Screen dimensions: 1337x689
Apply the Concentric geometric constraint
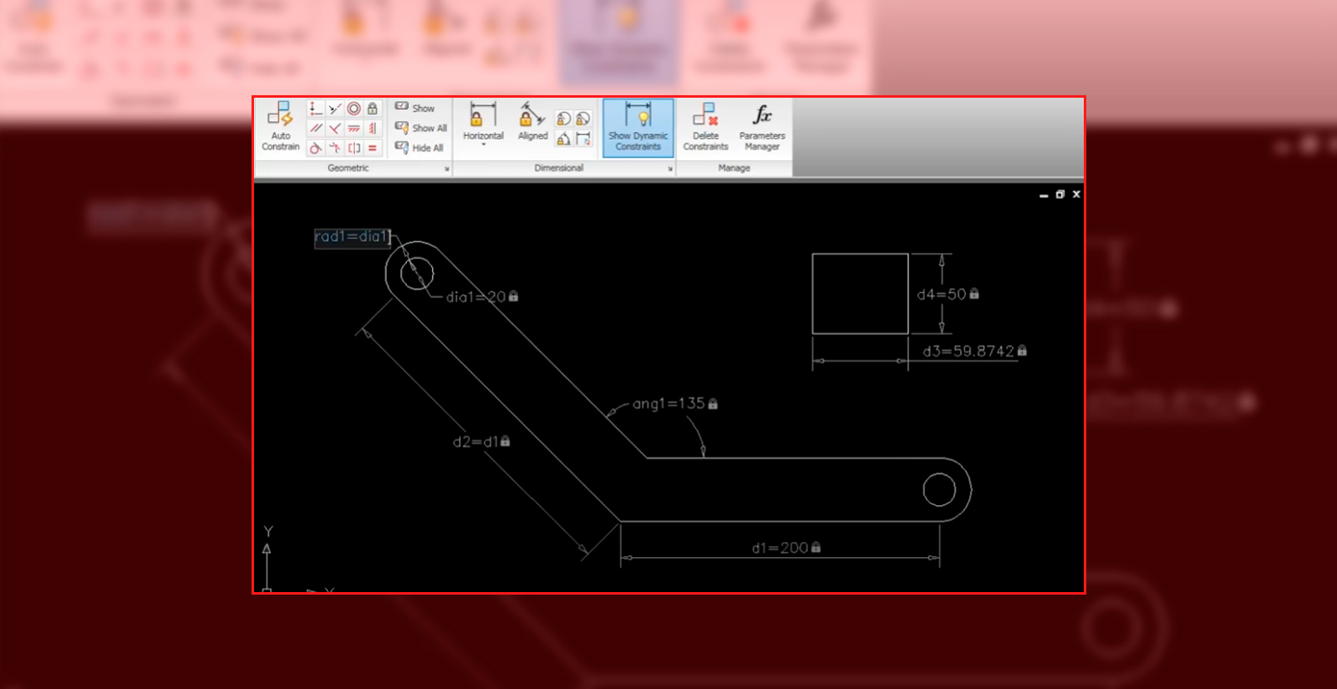tap(354, 109)
